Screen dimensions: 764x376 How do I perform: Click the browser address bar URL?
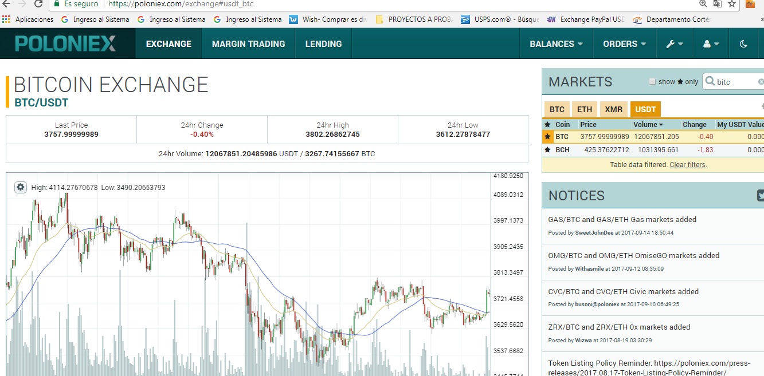click(181, 3)
